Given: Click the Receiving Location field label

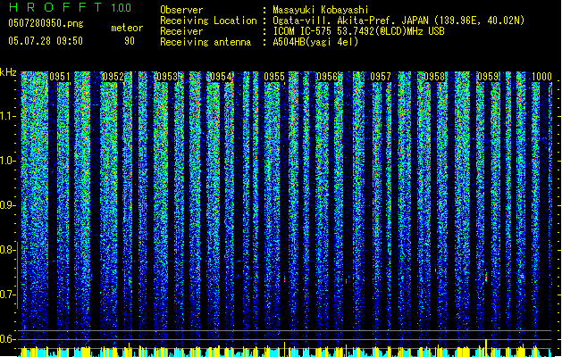Looking at the screenshot, I should click(x=208, y=21).
